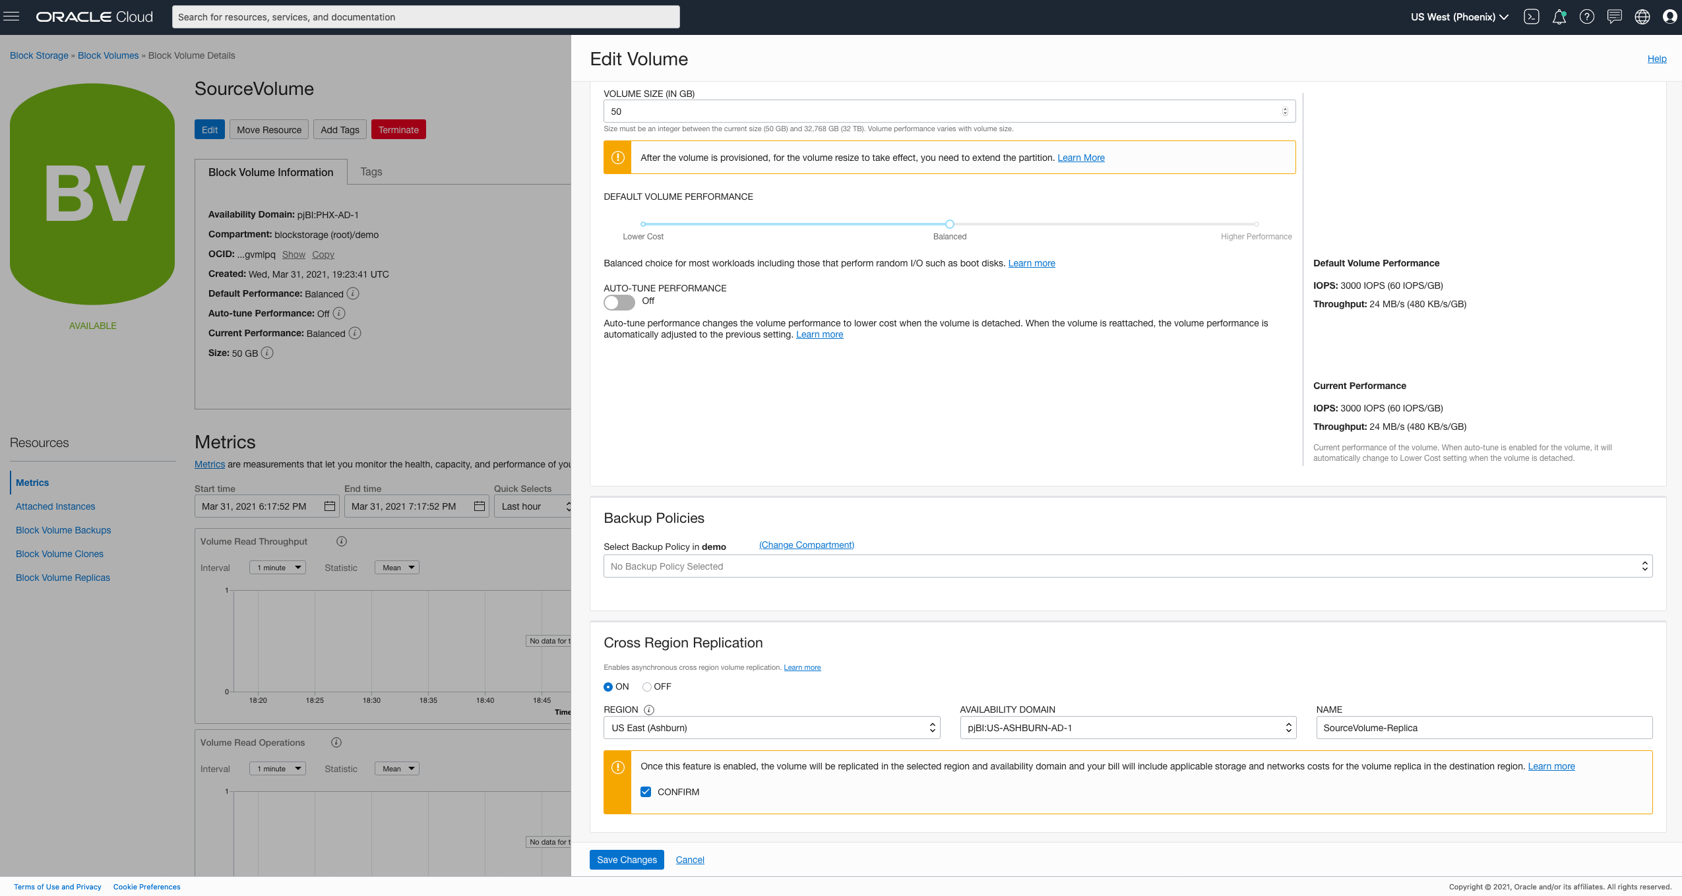Image resolution: width=1682 pixels, height=896 pixels.
Task: Open the backup policy dropdown
Action: [x=1127, y=566]
